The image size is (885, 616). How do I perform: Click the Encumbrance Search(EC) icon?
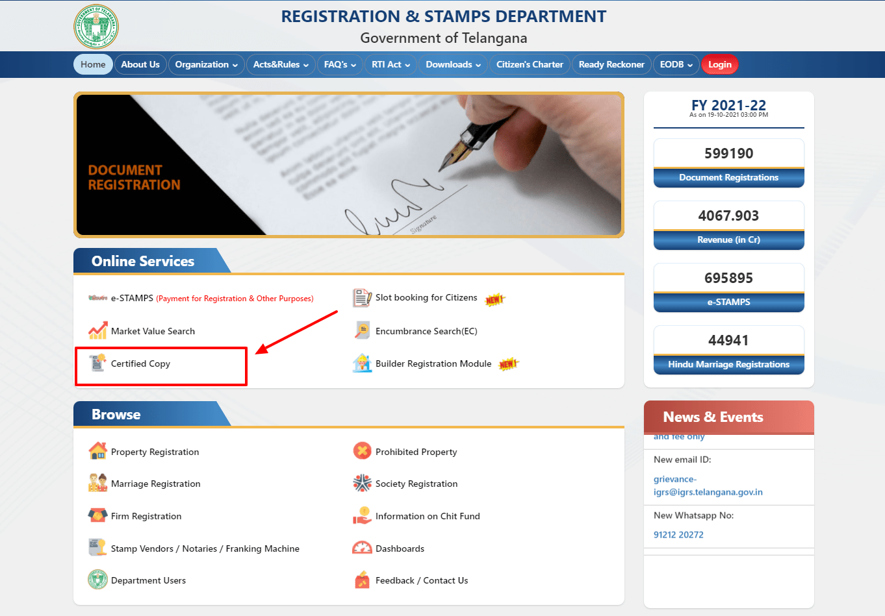click(x=362, y=330)
